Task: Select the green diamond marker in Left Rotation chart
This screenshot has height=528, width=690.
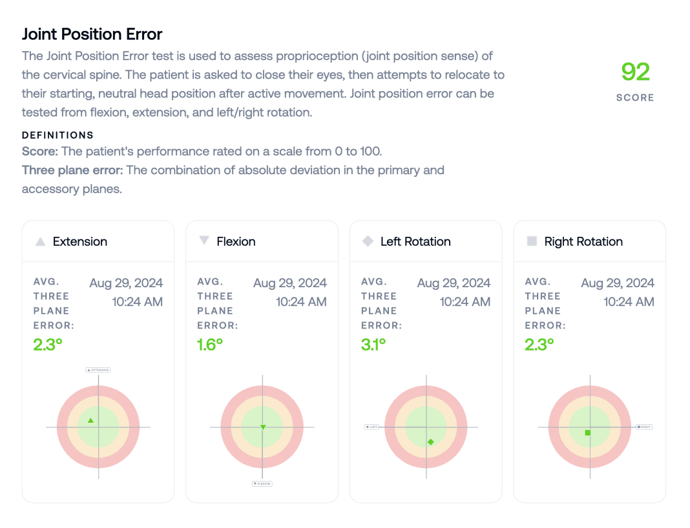Action: (431, 442)
